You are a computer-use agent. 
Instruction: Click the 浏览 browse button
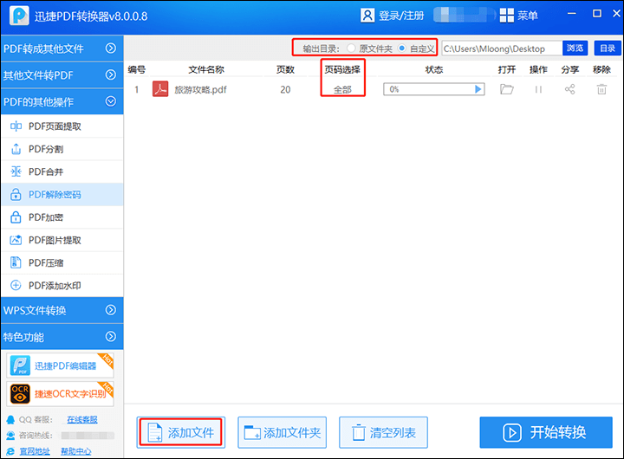pos(575,48)
